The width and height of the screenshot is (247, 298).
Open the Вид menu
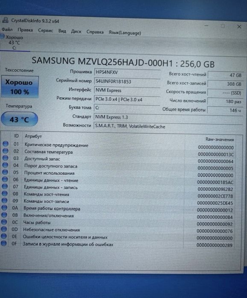[62, 31]
